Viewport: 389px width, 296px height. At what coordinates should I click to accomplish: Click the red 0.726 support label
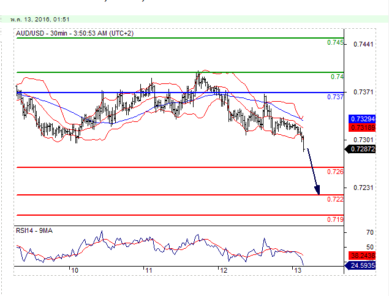point(335,172)
